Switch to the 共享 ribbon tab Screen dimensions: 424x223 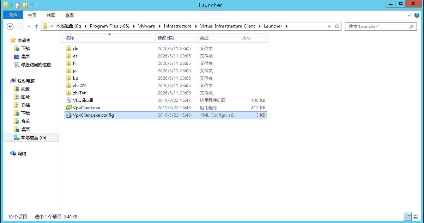pyautogui.click(x=51, y=15)
